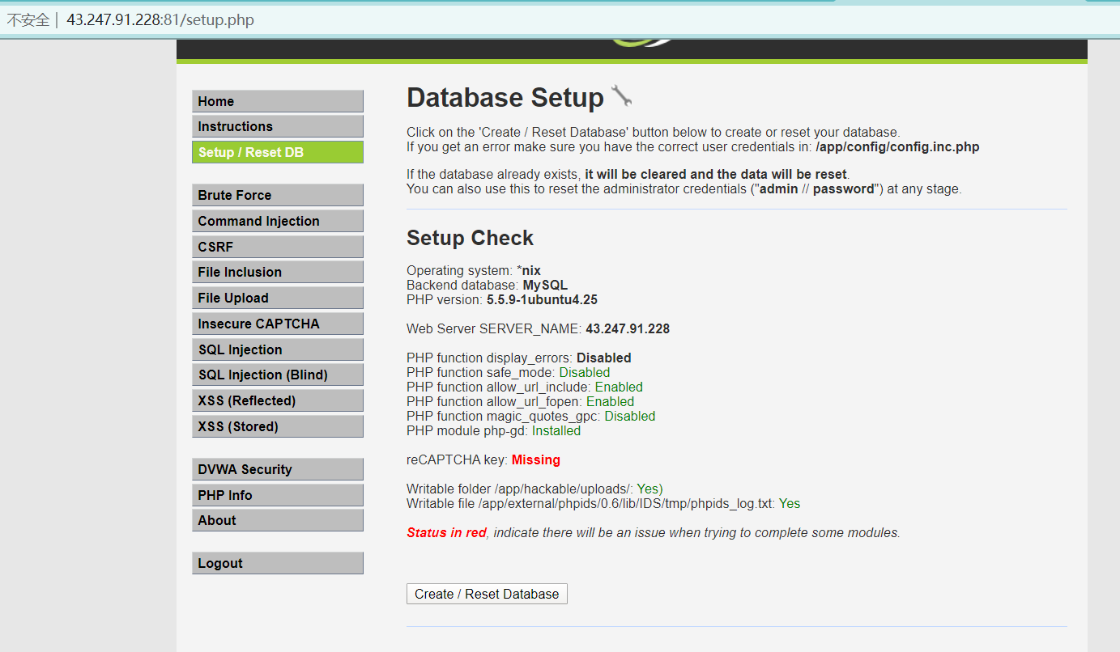Screen dimensions: 1120x652
Task: Open the XSS (Reflected) module
Action: click(277, 400)
